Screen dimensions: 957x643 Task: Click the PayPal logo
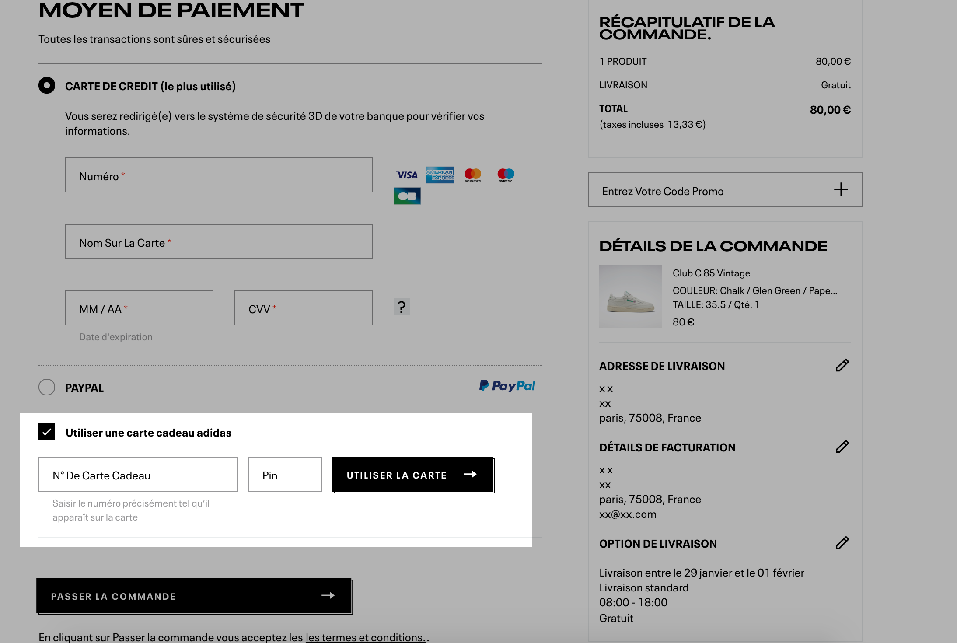pyautogui.click(x=507, y=385)
